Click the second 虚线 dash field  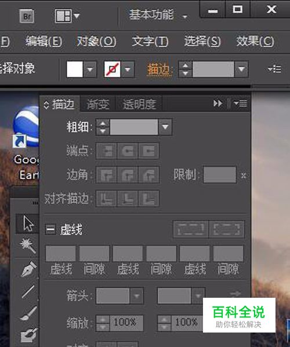click(128, 253)
